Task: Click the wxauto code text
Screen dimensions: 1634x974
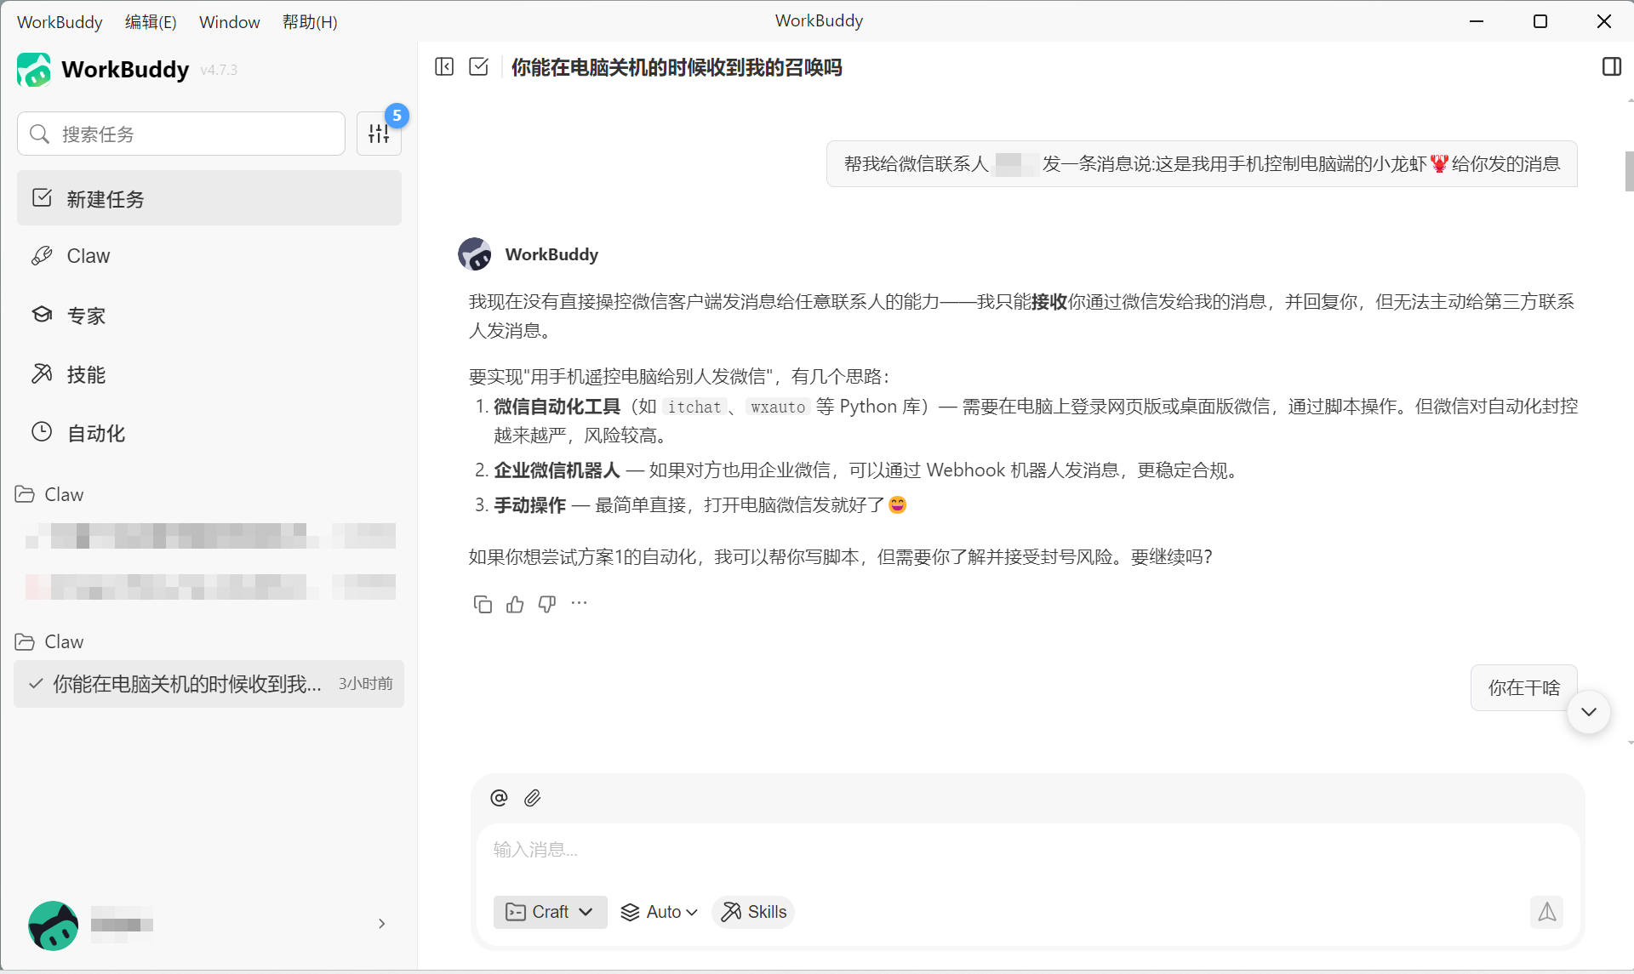Action: coord(778,407)
